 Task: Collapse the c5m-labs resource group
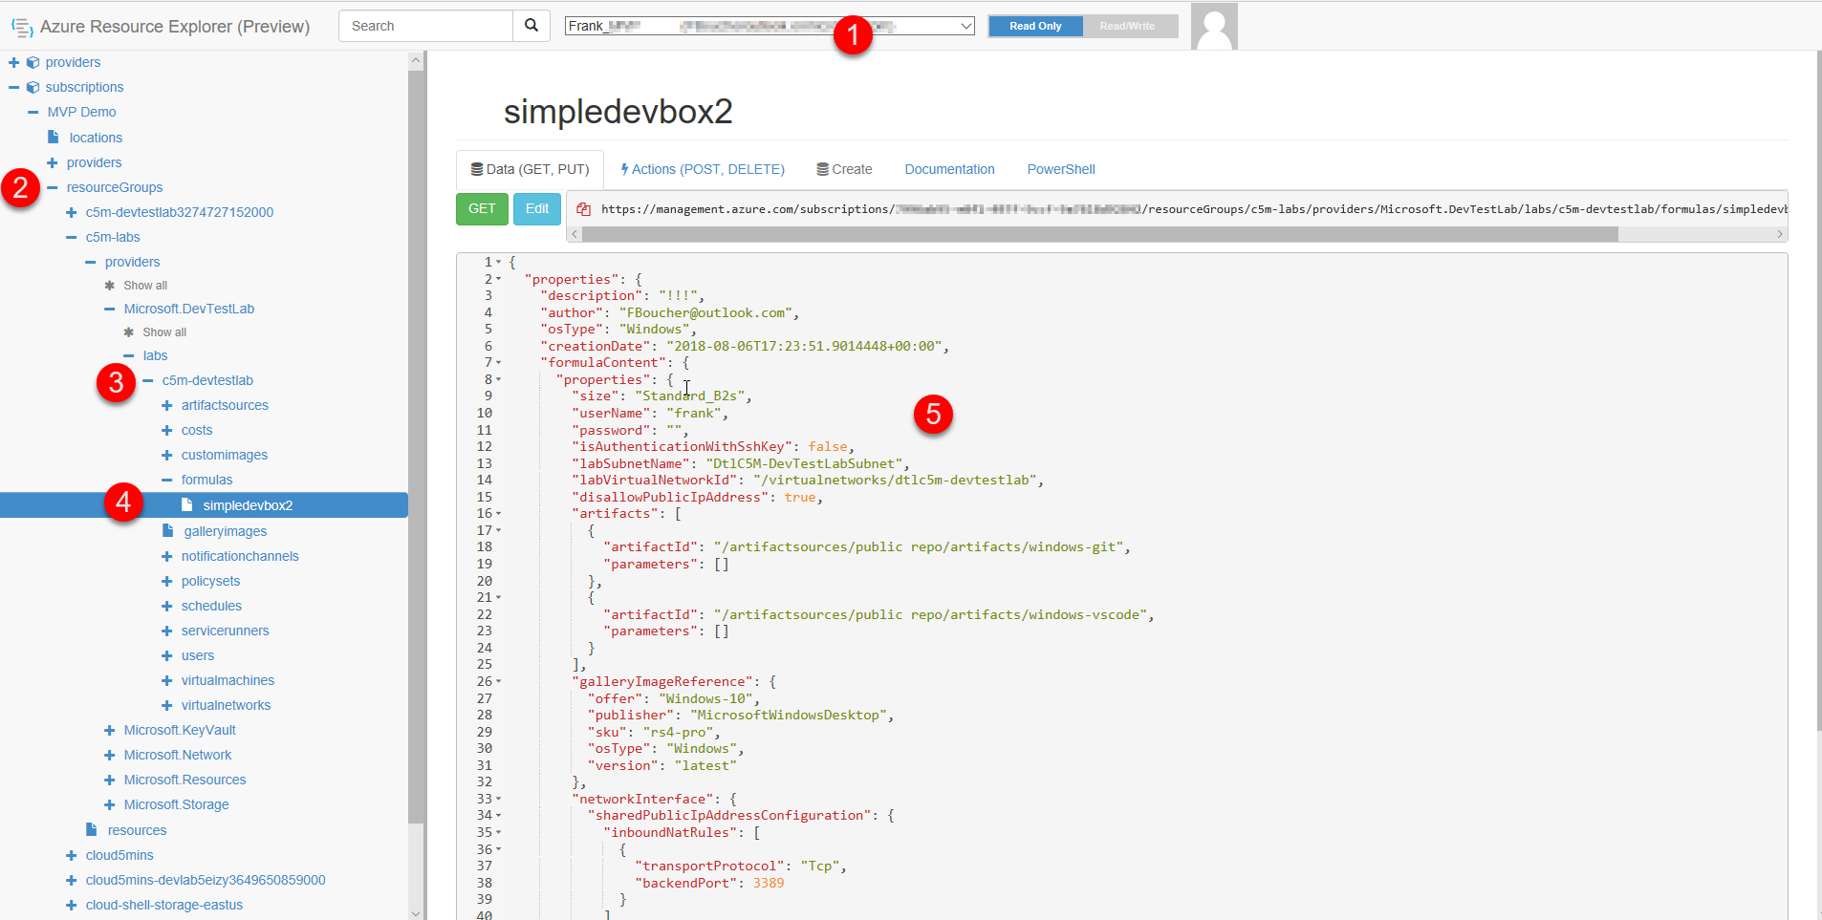coord(72,237)
